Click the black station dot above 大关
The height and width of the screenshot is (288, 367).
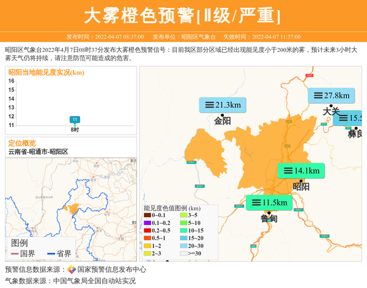click(x=331, y=106)
